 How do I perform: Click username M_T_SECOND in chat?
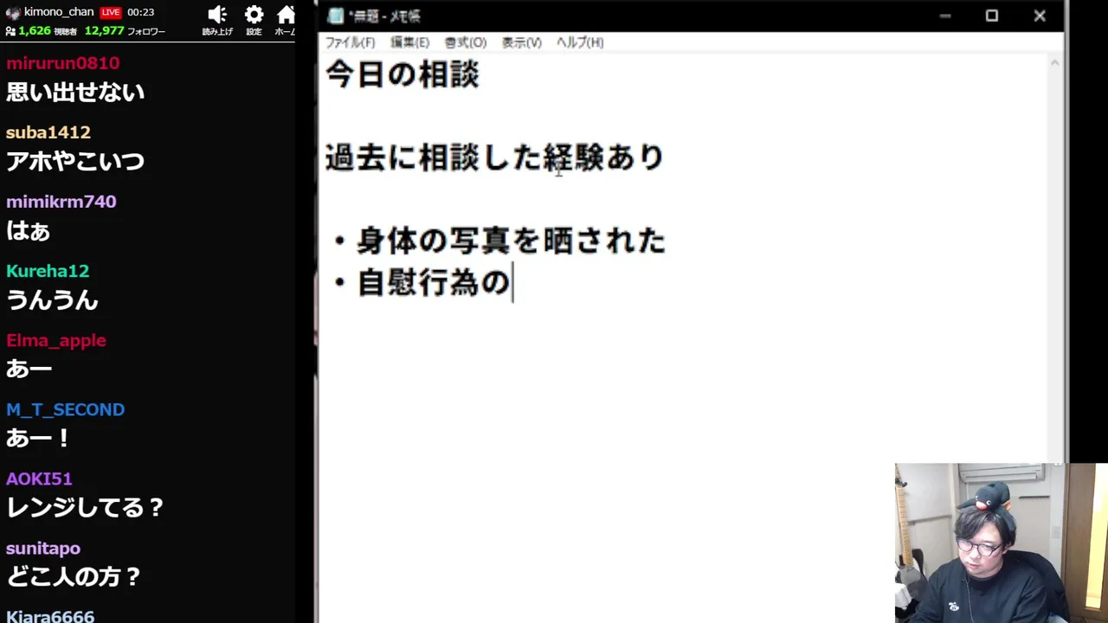66,409
